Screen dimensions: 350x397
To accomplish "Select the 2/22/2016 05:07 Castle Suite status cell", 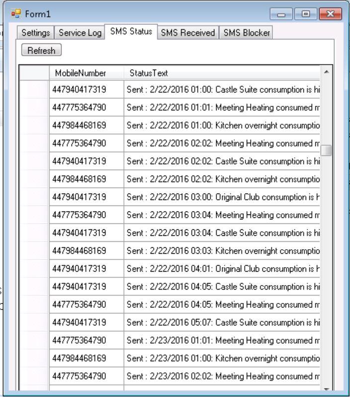I will point(221,322).
